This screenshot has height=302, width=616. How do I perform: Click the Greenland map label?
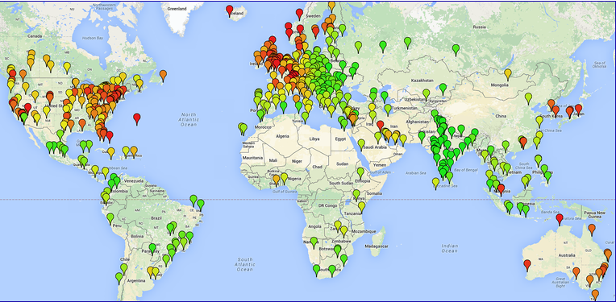point(176,8)
